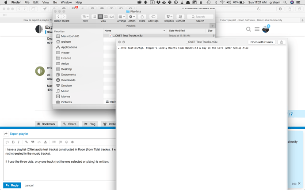The image size is (305, 190).
Task: Open the Go menu in menu bar
Action: click(x=55, y=2)
